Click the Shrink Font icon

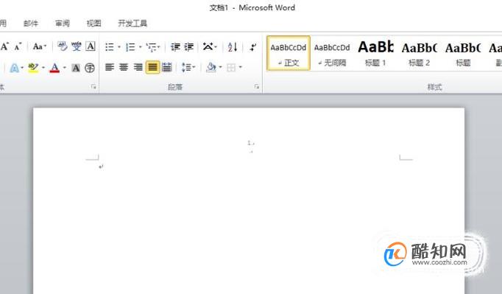[x=18, y=47]
